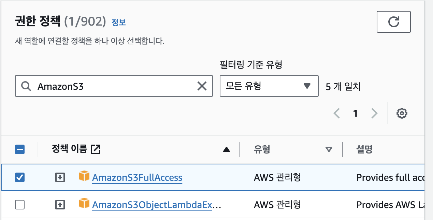433x220 pixels.
Task: Open the 모든 유형 filter dropdown
Action: (x=269, y=86)
